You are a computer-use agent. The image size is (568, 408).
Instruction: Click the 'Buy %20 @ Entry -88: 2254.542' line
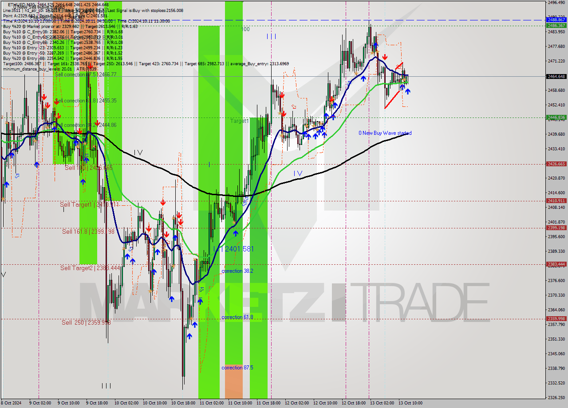(63, 59)
